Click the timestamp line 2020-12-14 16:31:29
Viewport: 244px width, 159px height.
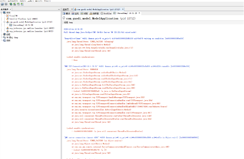pyautogui.click(x=73, y=29)
